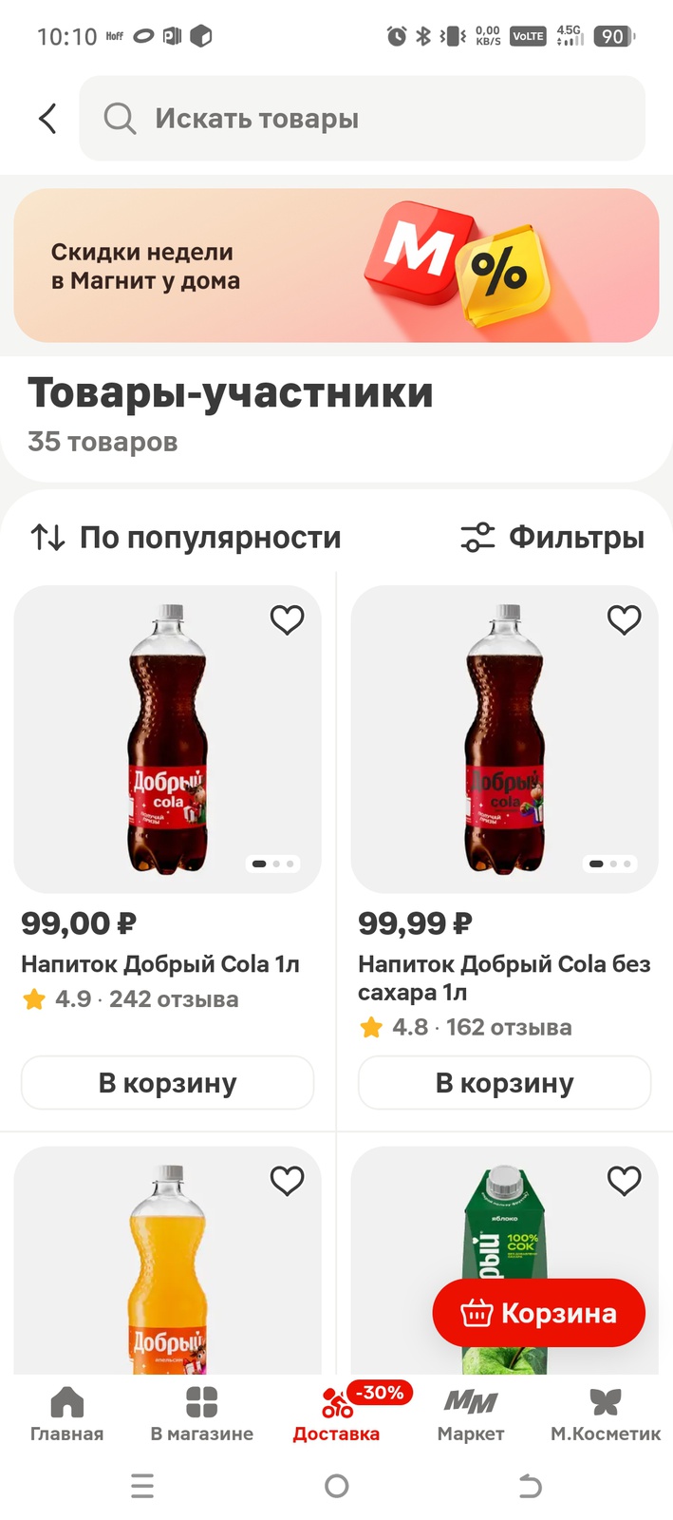Go to the "Главная" home tab
This screenshot has width=673, height=1520.
tap(66, 1403)
